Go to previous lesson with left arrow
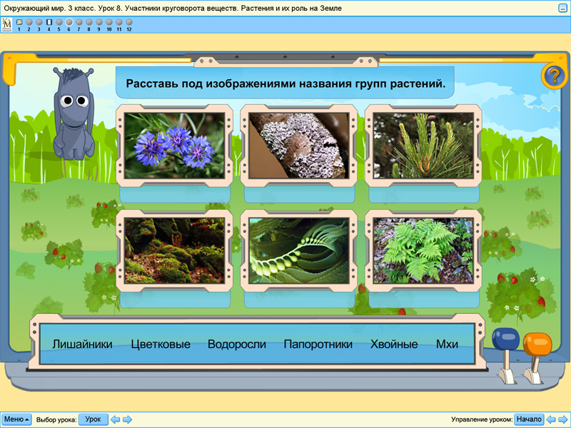This screenshot has height=428, width=571. (114, 419)
